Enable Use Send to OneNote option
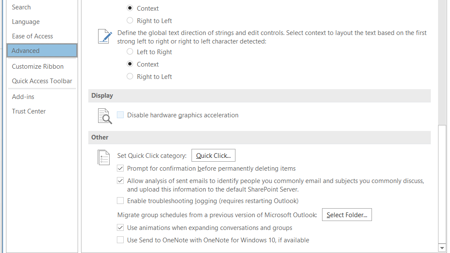 click(x=121, y=240)
